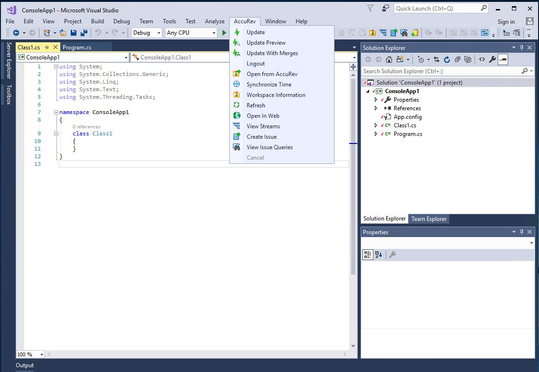
Task: Toggle auto-hide pin on Properties panel
Action: pos(521,232)
